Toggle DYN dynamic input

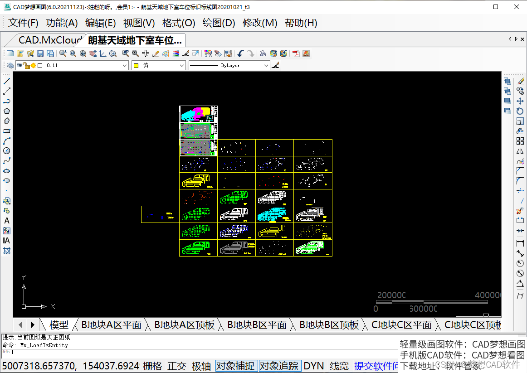(313, 366)
